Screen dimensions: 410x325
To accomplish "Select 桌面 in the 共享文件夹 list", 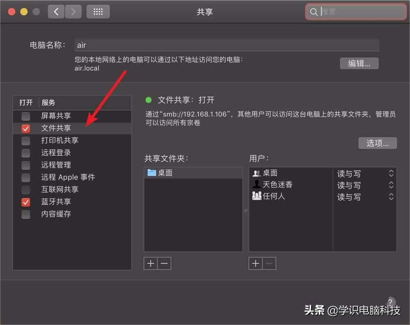I will 193,173.
